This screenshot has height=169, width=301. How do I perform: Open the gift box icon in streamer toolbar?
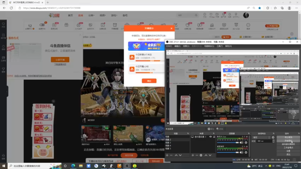pos(66,25)
